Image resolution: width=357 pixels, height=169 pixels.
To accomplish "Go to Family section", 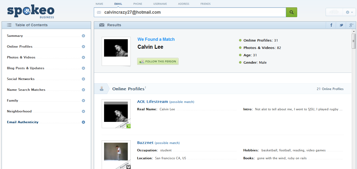I will (12, 101).
